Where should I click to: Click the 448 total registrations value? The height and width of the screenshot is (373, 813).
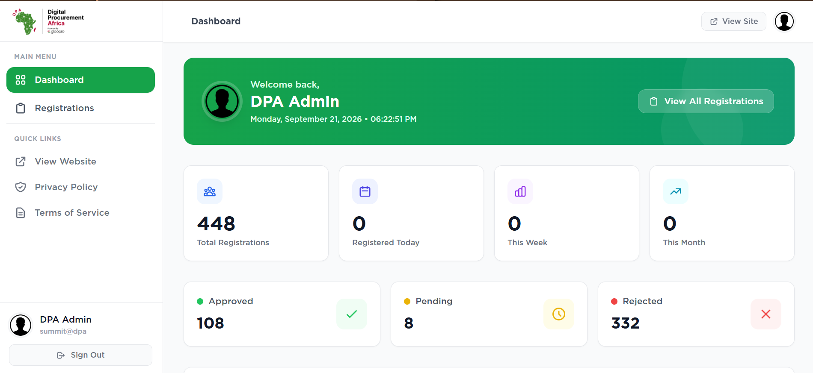(216, 223)
